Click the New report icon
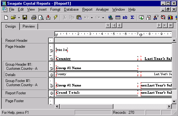The width and height of the screenshot is (178, 116). pyautogui.click(x=6, y=18)
